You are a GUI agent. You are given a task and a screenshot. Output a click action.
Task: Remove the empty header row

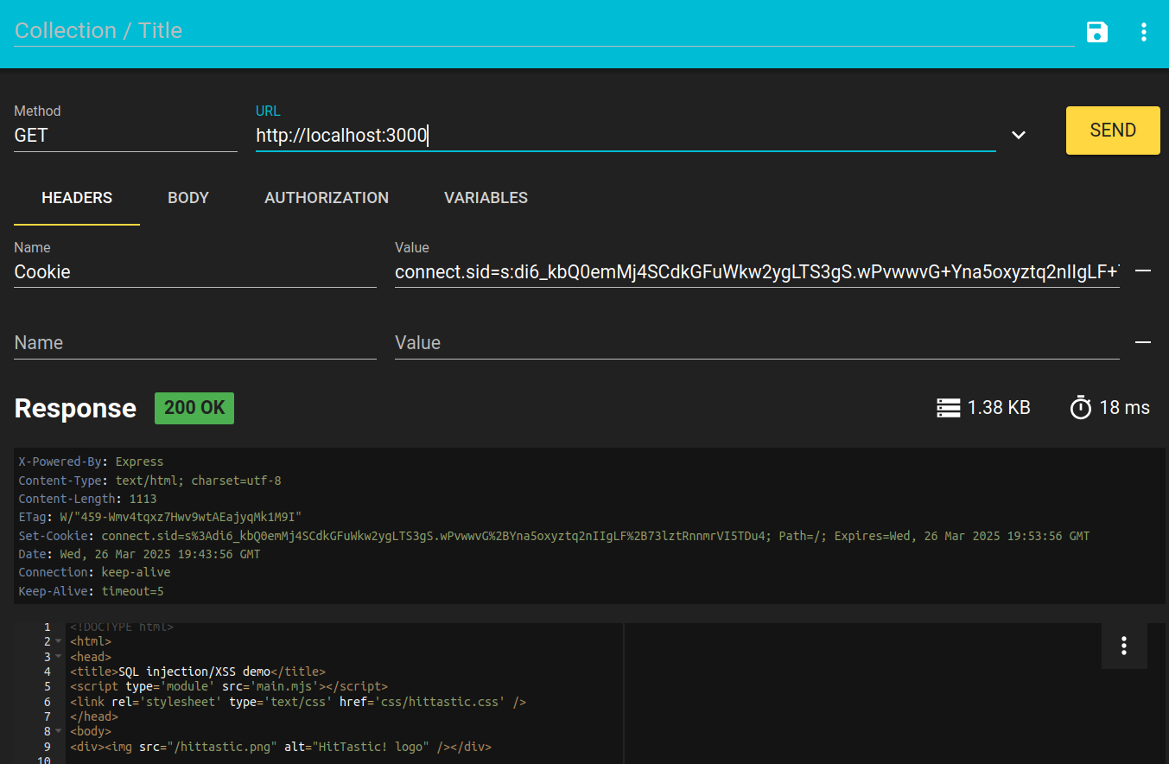[1143, 342]
